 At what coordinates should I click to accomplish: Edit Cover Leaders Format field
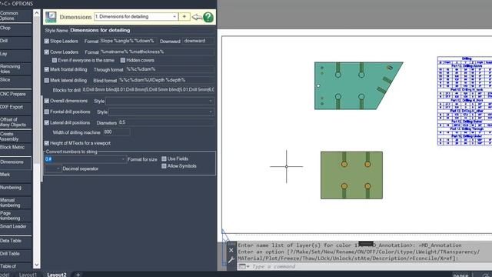pos(157,52)
